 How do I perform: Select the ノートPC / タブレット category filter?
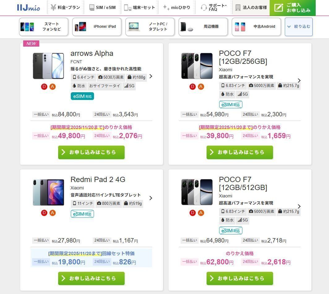pos(150,27)
